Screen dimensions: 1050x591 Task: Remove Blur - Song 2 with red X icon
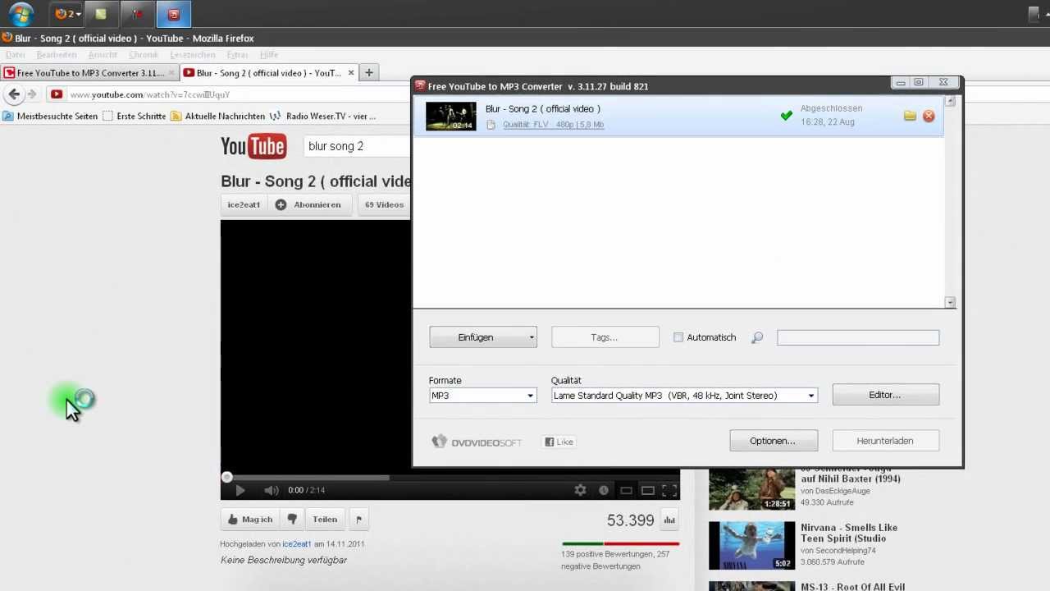tap(929, 116)
